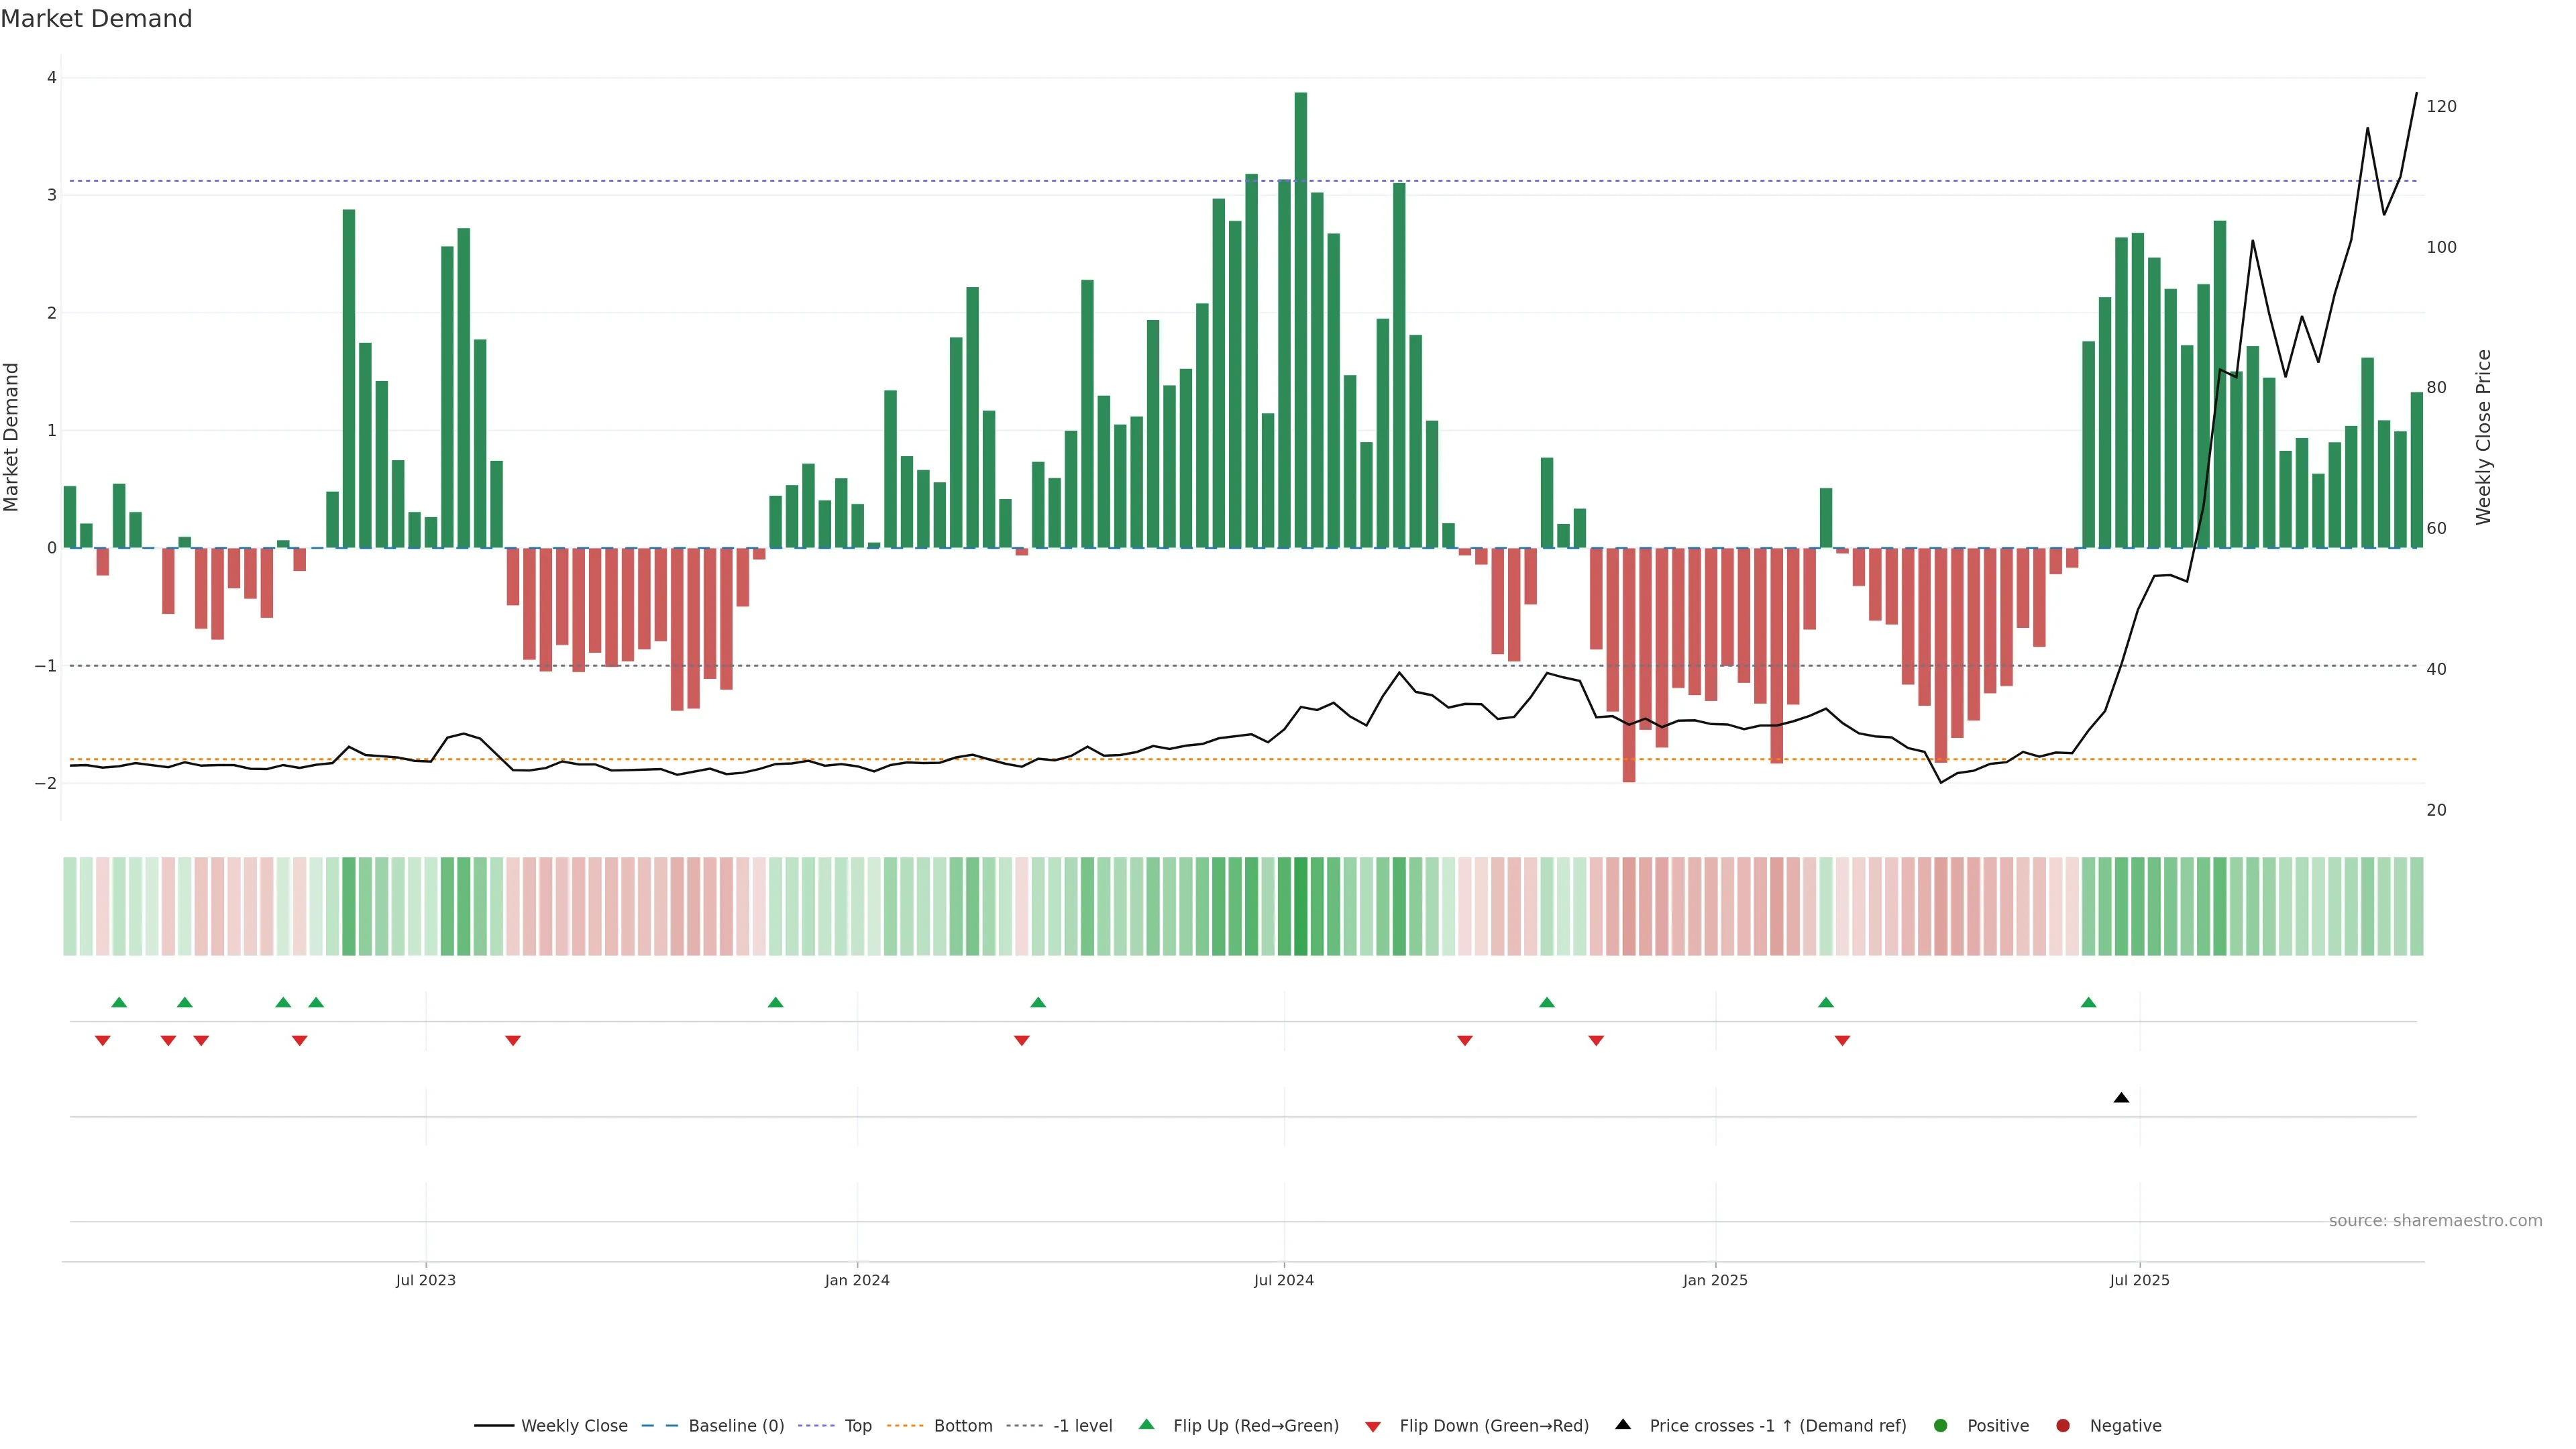Screen dimensions: 2576x1449
Task: Click the orange Bottom dotted legend sample
Action: (x=905, y=1425)
